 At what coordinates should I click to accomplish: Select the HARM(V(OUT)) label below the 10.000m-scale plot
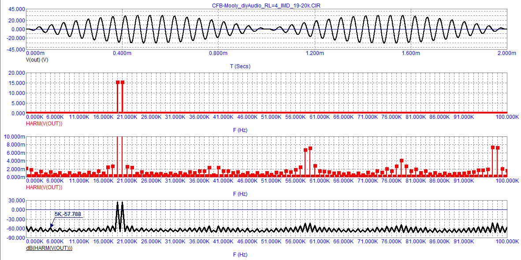pyautogui.click(x=44, y=187)
